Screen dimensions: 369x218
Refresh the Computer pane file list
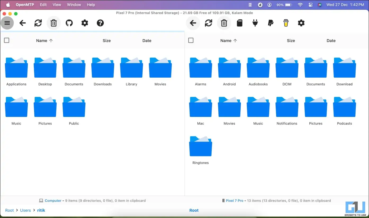38,23
